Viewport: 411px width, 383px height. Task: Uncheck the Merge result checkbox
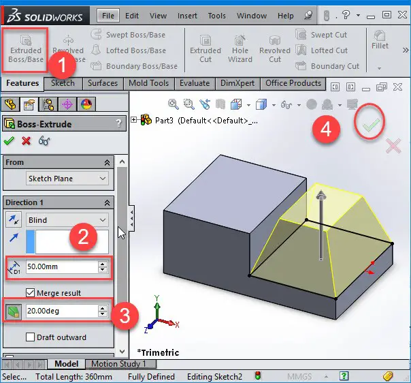click(30, 292)
